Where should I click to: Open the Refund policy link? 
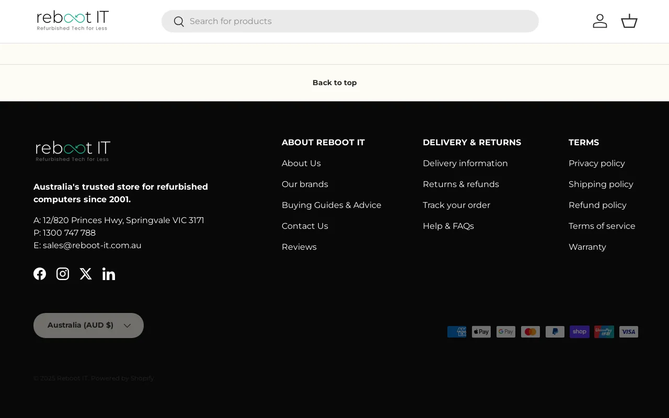point(597,205)
